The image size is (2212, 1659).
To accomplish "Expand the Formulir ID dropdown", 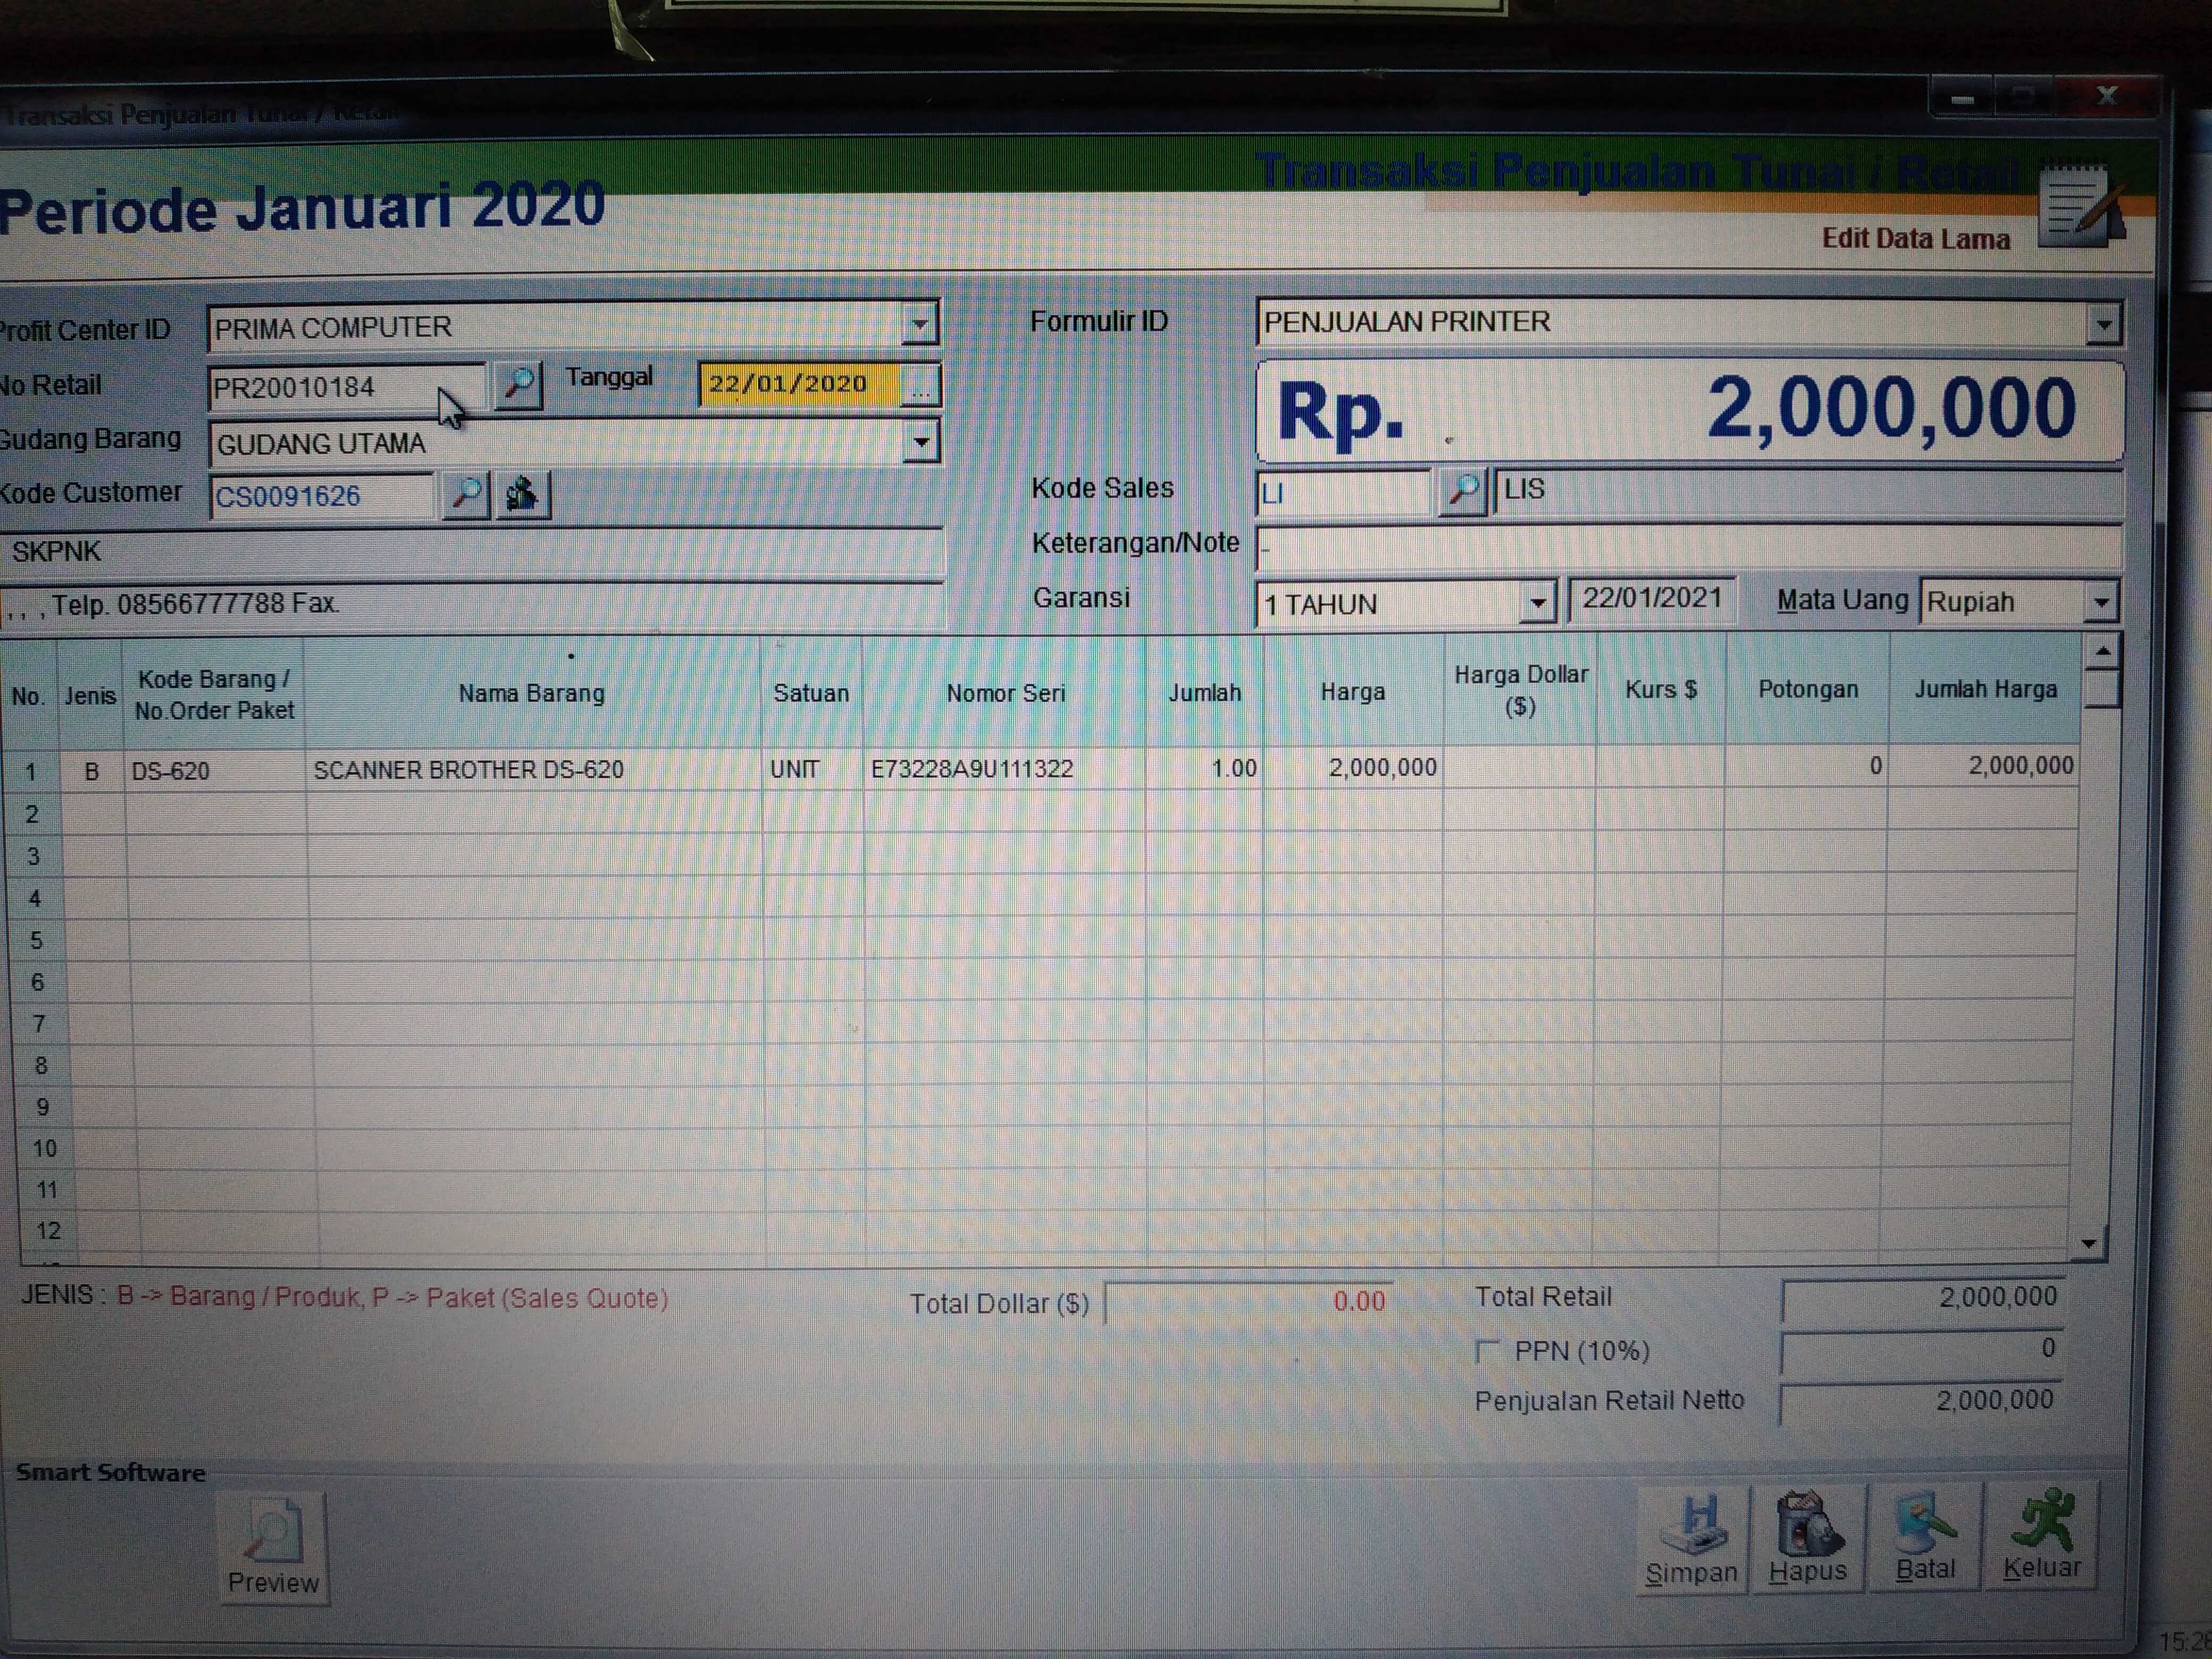I will click(2103, 324).
